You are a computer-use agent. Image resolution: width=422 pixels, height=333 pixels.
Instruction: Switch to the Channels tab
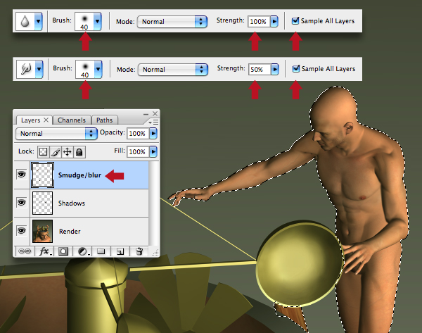pos(72,120)
